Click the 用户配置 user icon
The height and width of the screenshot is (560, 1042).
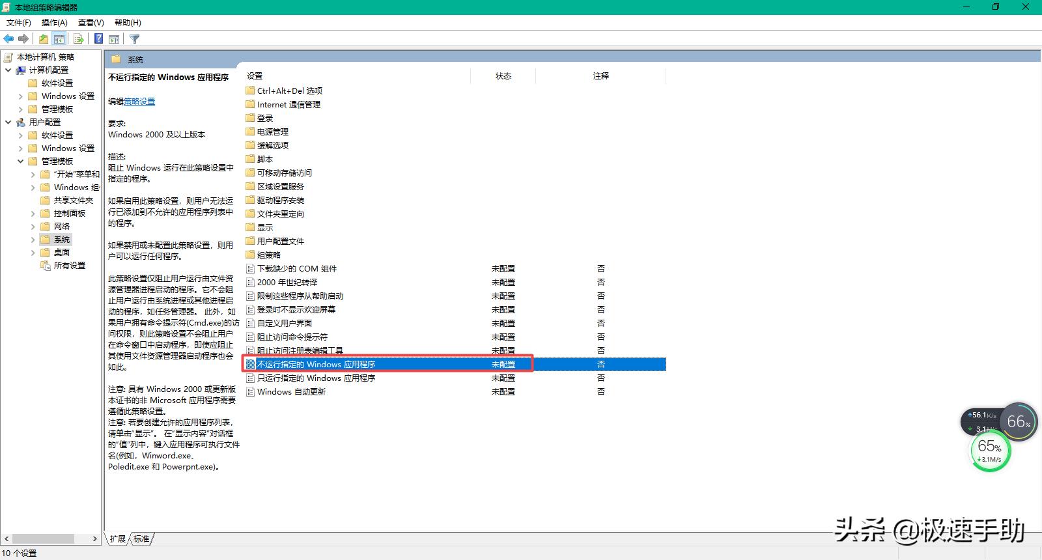21,122
